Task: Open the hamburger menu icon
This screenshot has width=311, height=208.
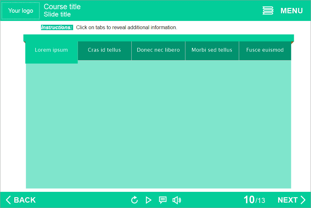Action: 268,10
